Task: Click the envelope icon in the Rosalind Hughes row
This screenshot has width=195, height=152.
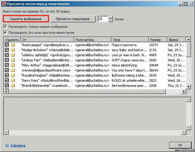Action: point(13,75)
